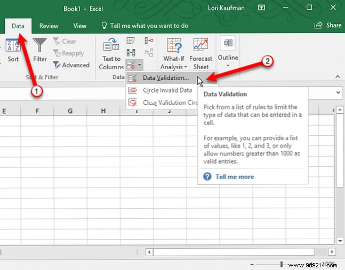
Task: Click the Relationships icon
Action: [149, 53]
